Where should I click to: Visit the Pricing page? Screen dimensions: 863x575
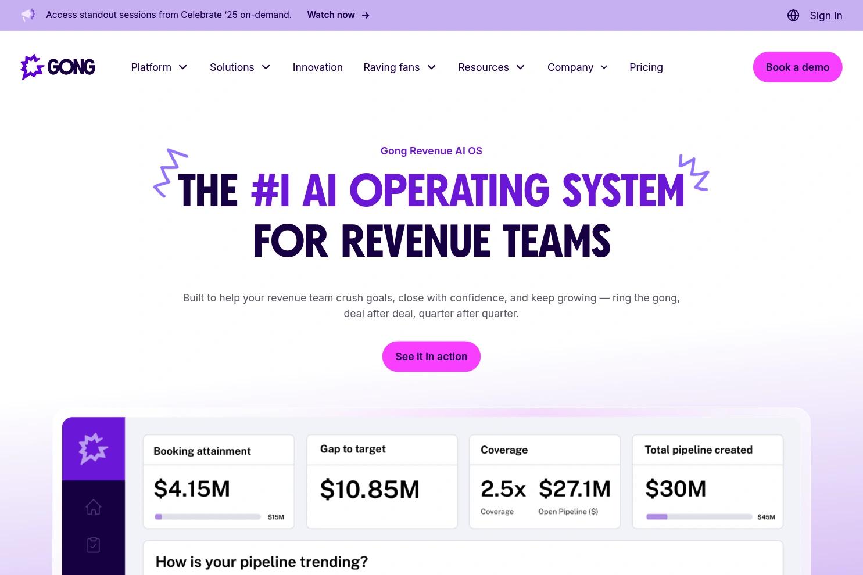click(646, 67)
